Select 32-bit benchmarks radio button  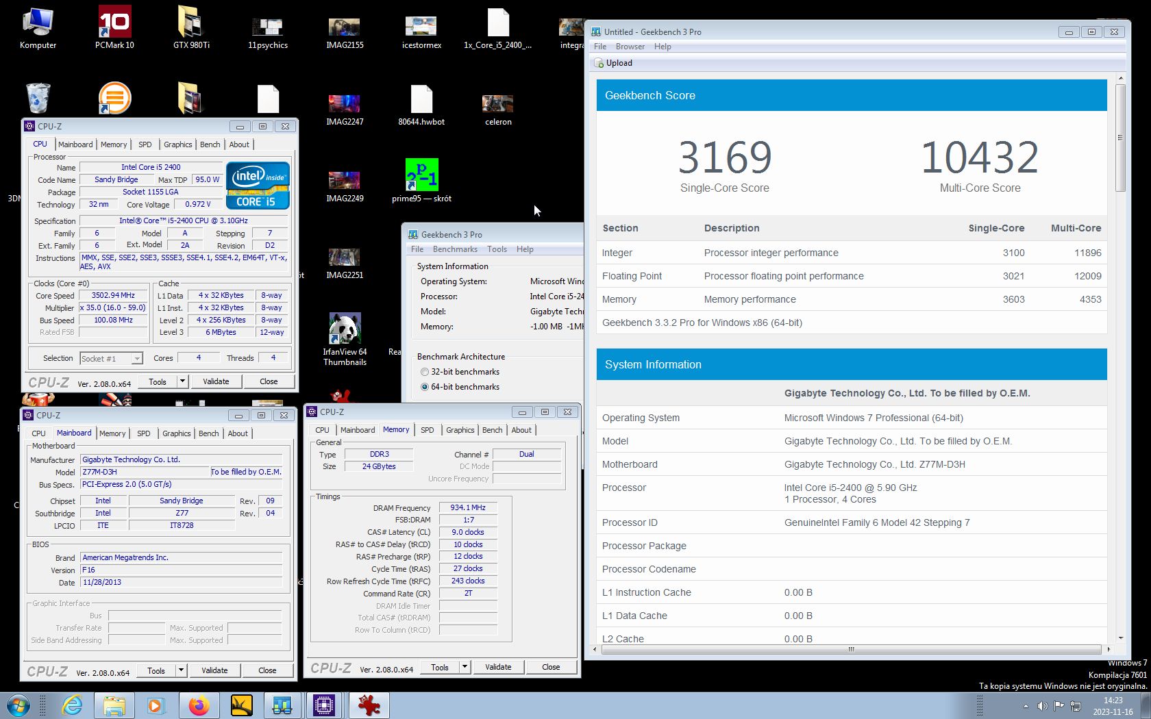(x=425, y=372)
